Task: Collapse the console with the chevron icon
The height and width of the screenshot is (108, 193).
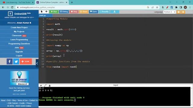Action: click(41, 85)
